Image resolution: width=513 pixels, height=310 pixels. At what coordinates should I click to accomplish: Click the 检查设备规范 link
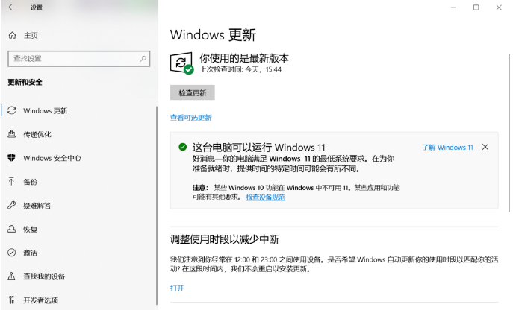[x=265, y=197]
